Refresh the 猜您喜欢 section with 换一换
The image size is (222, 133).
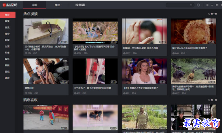tap(213, 100)
